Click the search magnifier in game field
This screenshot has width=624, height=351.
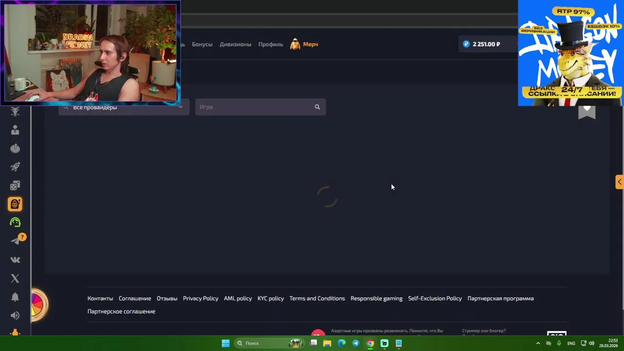(x=317, y=107)
